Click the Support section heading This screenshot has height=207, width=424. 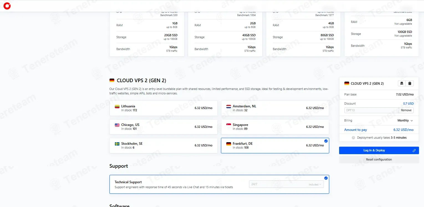pos(119,166)
